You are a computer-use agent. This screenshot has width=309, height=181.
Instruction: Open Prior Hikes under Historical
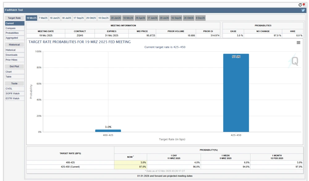tap(14, 59)
